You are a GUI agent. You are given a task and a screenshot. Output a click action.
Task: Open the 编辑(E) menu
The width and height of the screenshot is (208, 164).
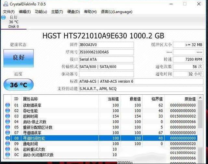[x=25, y=12]
